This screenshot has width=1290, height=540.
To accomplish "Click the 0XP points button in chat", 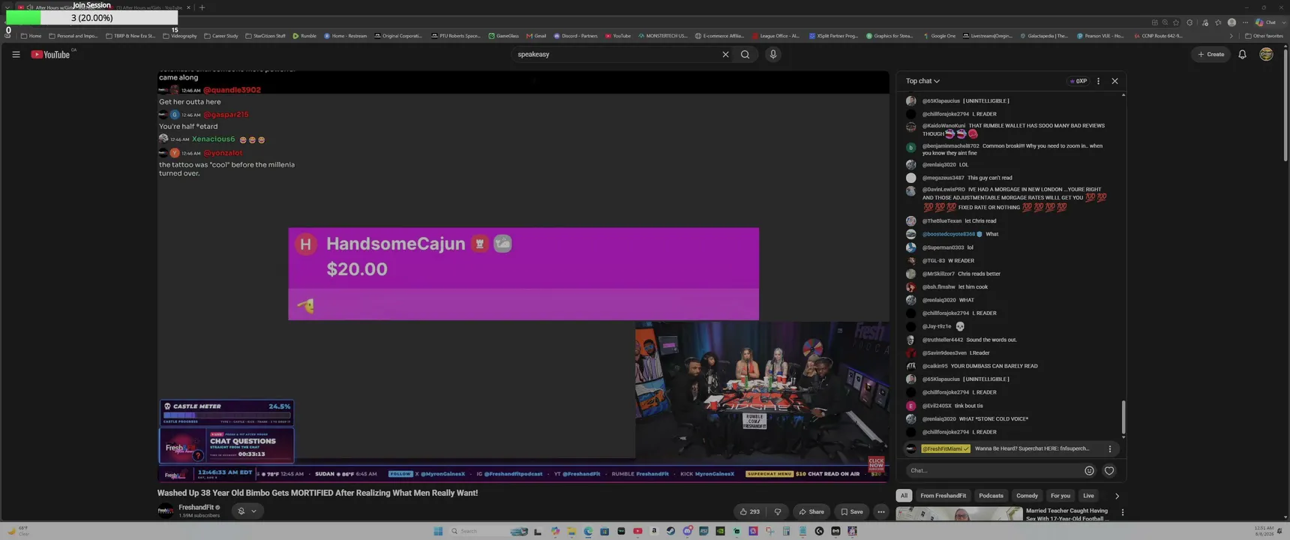I will point(1078,81).
